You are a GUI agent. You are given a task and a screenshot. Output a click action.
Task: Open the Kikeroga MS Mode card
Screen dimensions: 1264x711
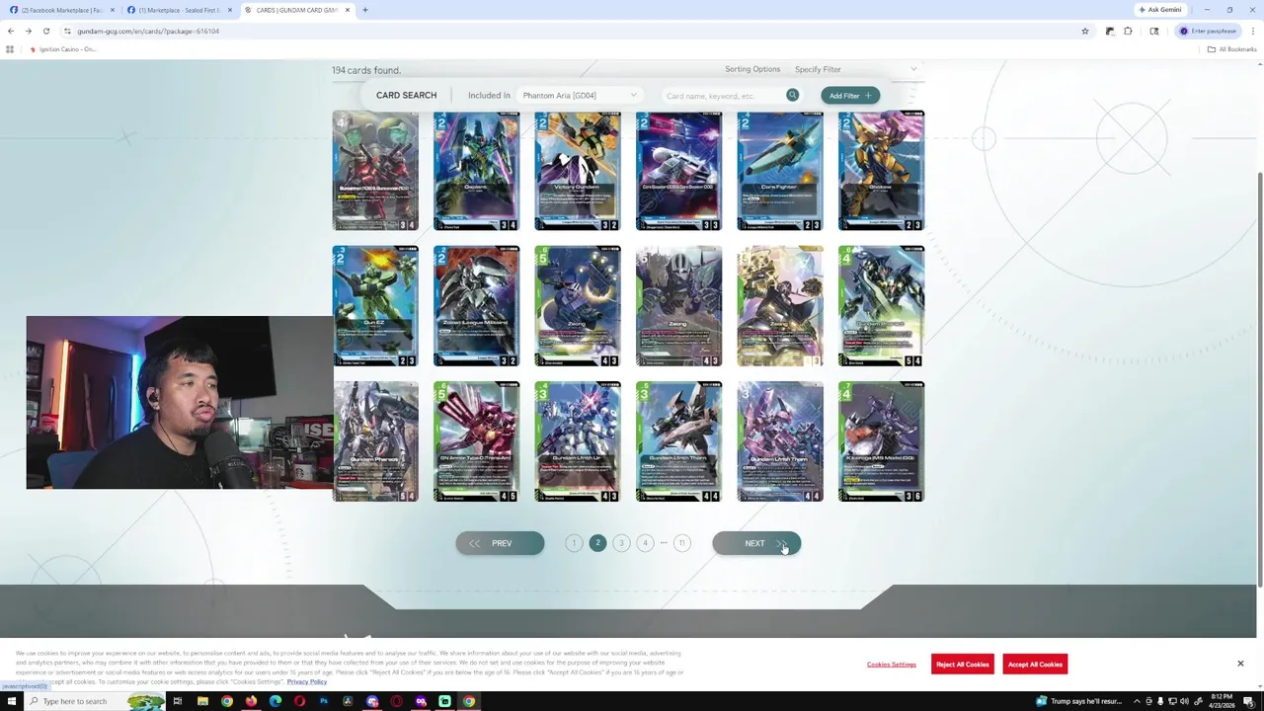[x=881, y=441]
